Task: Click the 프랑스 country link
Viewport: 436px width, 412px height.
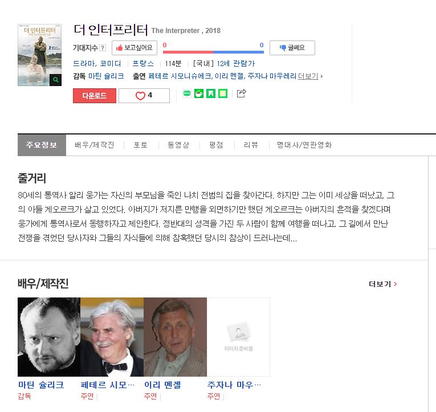Action: click(143, 64)
